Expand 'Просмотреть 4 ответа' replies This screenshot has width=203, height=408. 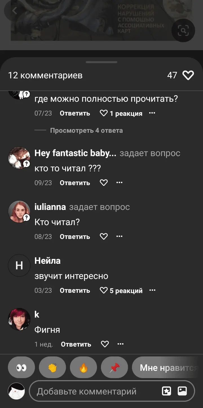point(86,130)
